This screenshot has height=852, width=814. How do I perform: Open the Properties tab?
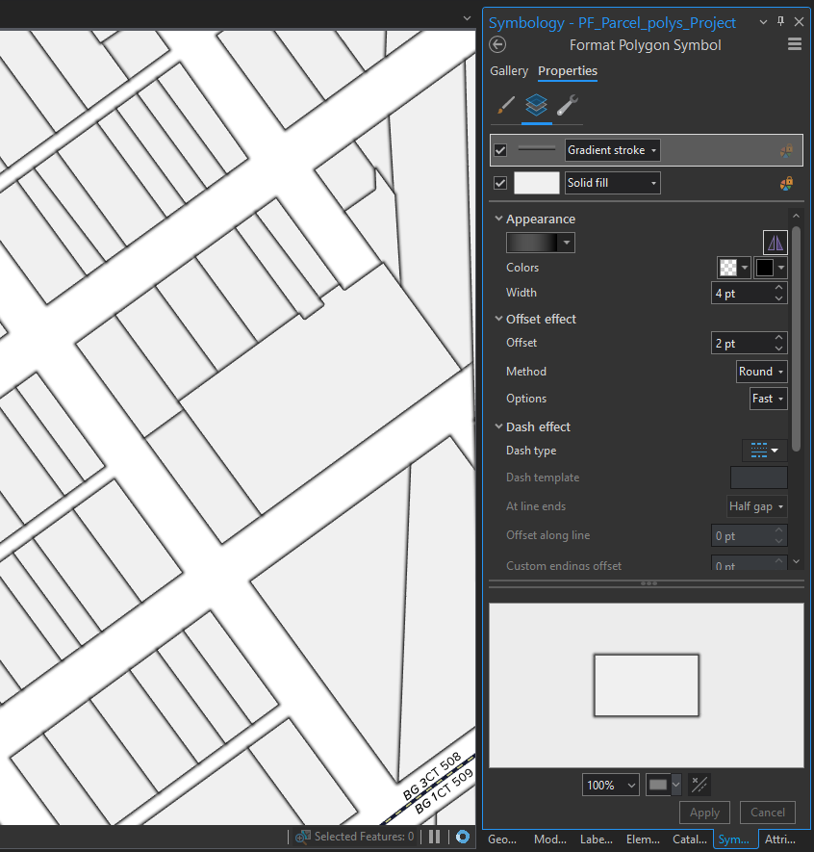(567, 71)
